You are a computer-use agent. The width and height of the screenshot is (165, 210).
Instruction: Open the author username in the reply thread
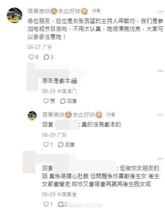tap(72, 115)
